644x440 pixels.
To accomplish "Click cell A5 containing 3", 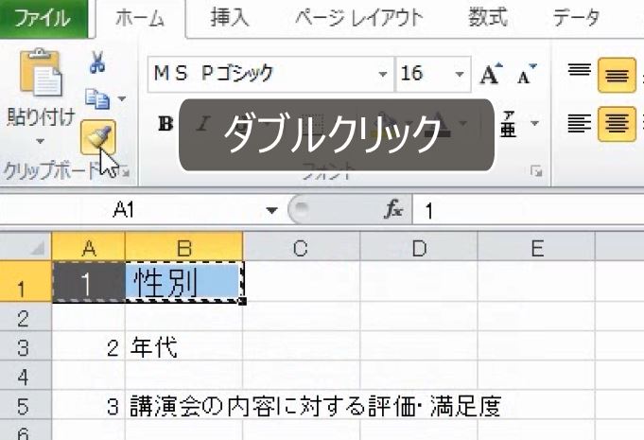I will point(89,406).
